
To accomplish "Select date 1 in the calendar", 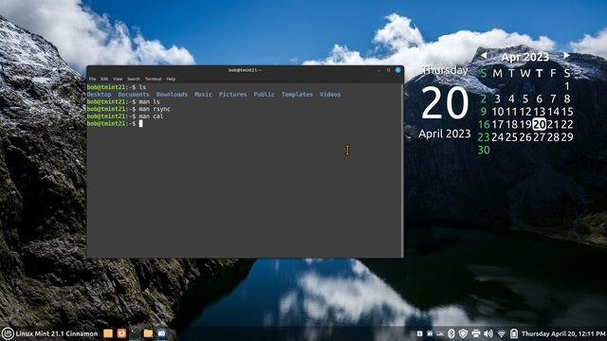I will [x=567, y=86].
